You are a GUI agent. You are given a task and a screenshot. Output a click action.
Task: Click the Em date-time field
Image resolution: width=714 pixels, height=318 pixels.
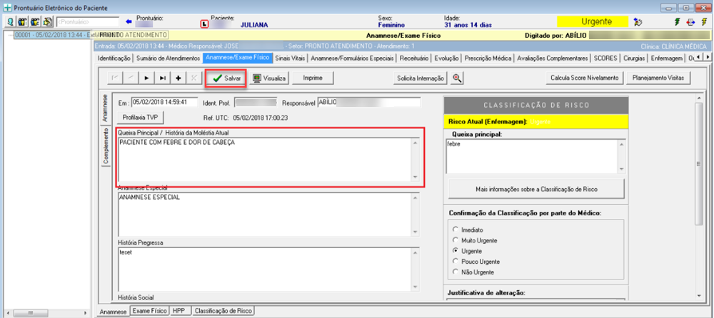[164, 103]
